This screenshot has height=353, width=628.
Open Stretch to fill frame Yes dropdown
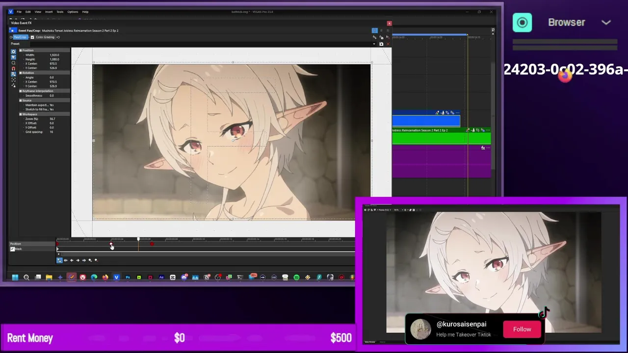pyautogui.click(x=52, y=109)
